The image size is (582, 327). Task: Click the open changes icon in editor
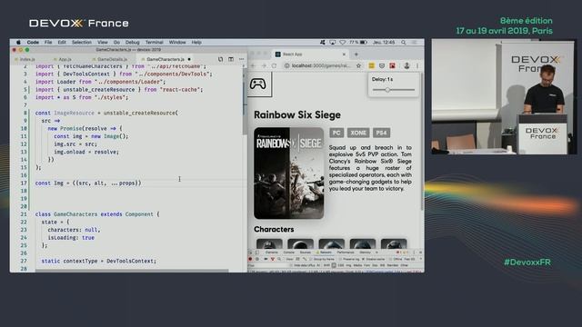pyautogui.click(x=220, y=59)
